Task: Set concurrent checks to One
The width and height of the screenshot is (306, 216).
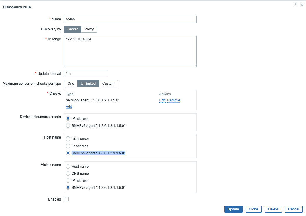Action: [71, 84]
